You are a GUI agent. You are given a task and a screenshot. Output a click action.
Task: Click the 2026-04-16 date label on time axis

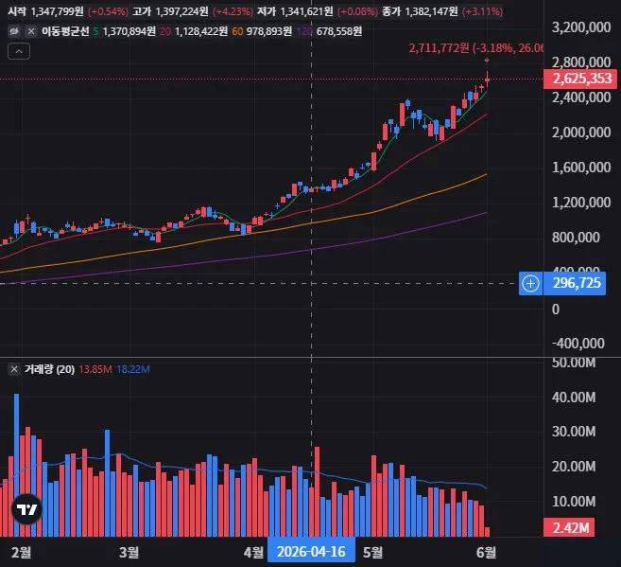click(311, 552)
